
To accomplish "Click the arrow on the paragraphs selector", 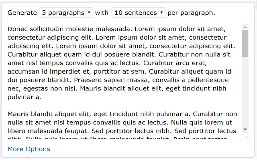I will point(89,12).
